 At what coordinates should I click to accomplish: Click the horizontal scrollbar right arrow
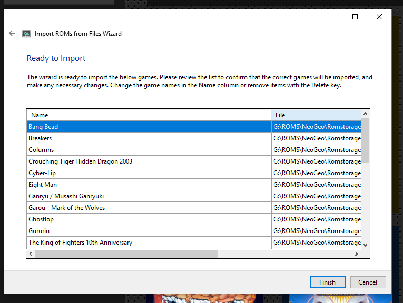click(x=357, y=254)
